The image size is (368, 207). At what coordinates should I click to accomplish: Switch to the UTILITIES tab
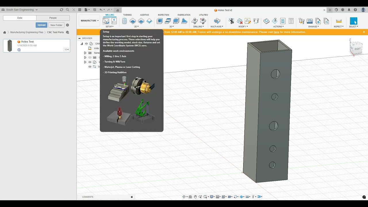pos(204,15)
